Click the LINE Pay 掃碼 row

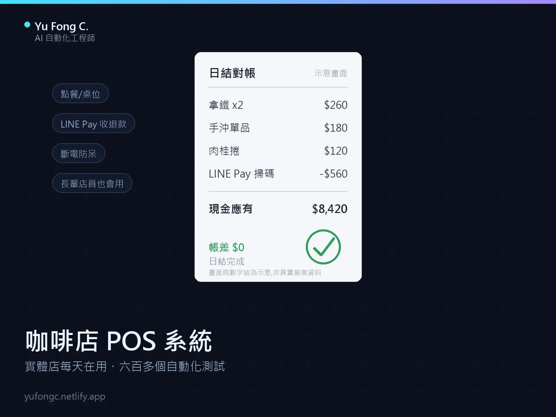tap(278, 174)
